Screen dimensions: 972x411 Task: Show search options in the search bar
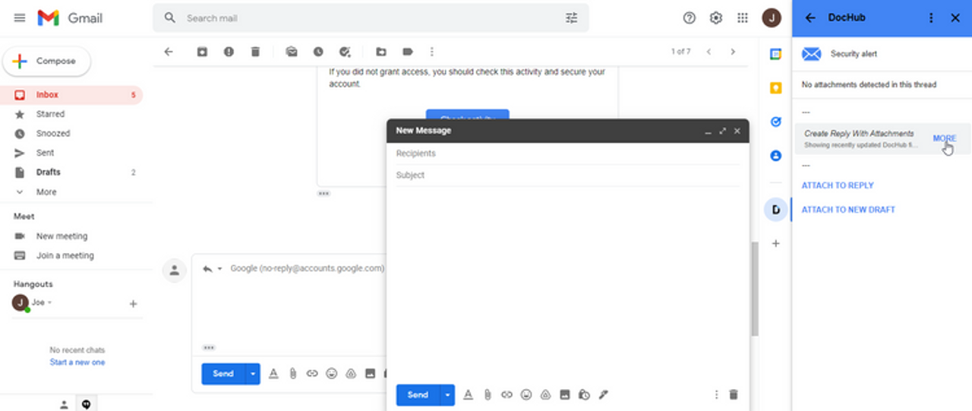(x=572, y=17)
